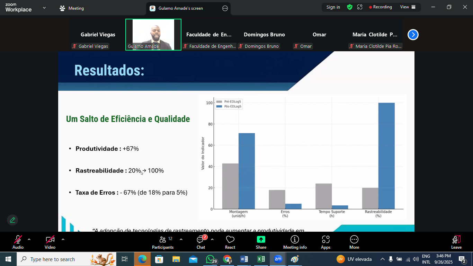473x266 pixels.
Task: Turn on camera with Video button
Action: pyautogui.click(x=50, y=242)
